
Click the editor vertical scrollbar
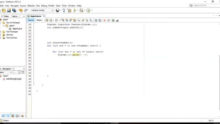pyautogui.click(x=219, y=82)
